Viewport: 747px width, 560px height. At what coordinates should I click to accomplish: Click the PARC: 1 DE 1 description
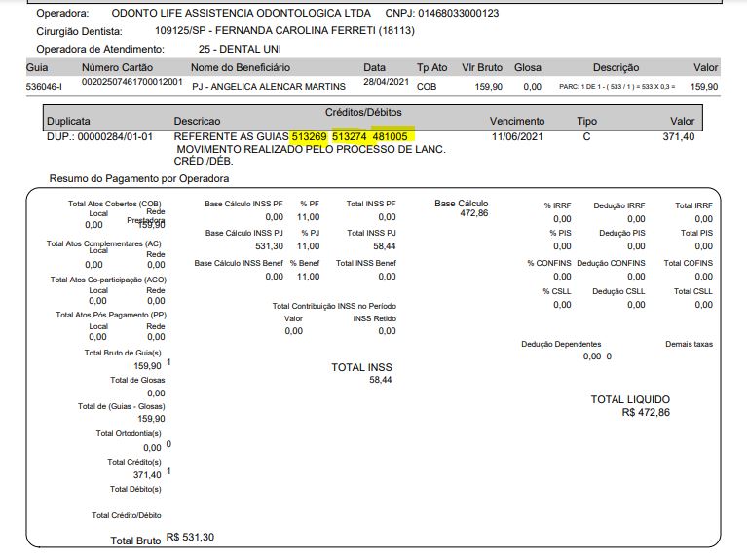click(x=616, y=87)
